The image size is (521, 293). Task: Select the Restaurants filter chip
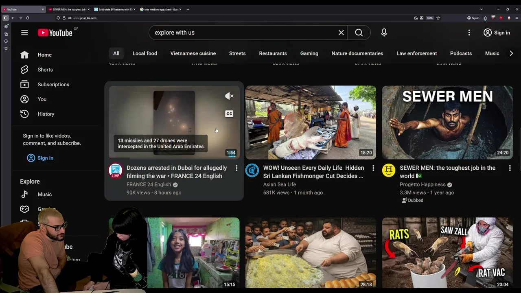[x=273, y=53]
